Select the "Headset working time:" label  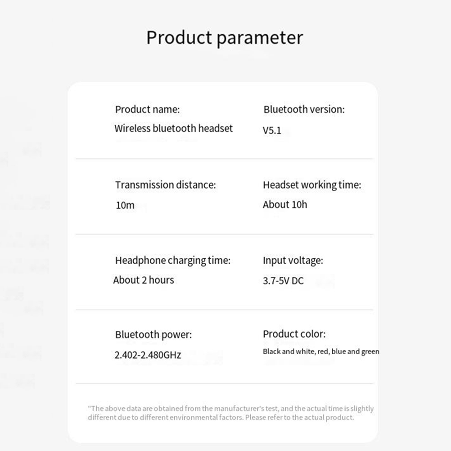click(x=312, y=185)
